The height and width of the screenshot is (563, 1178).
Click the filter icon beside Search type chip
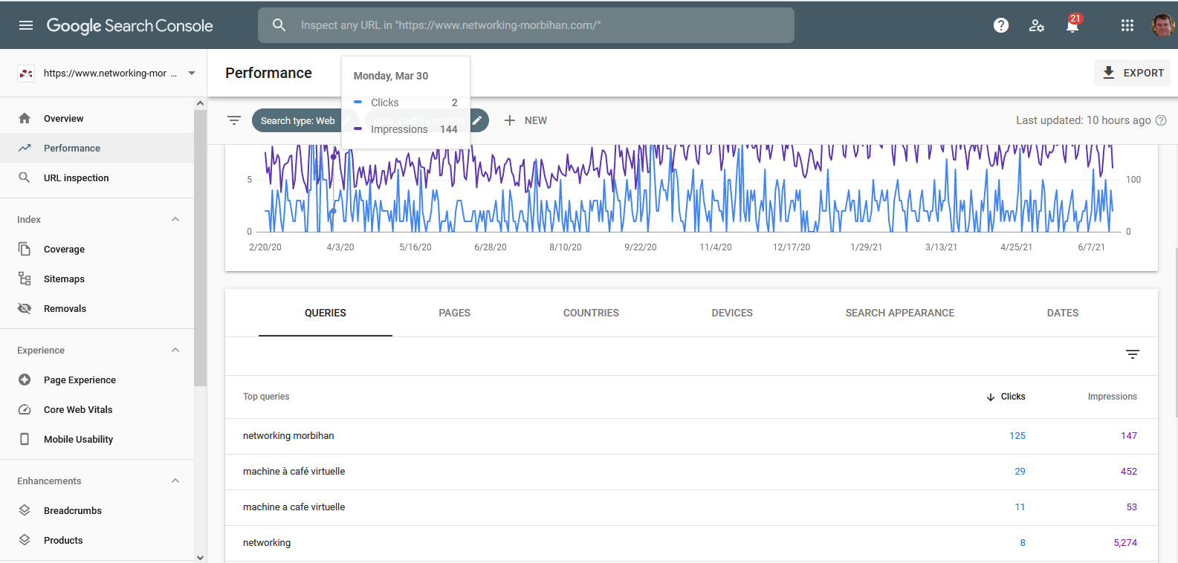pyautogui.click(x=234, y=120)
